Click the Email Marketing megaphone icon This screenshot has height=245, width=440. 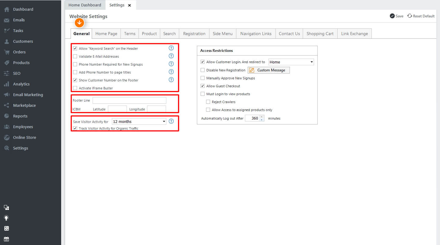[x=6, y=95]
